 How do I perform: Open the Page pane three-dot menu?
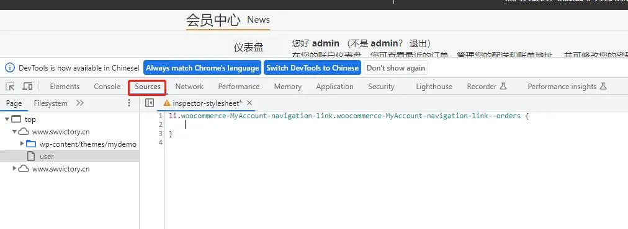pos(129,103)
